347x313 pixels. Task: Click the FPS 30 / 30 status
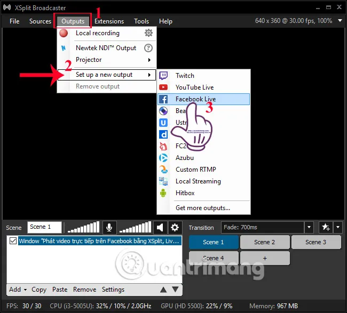[x=24, y=306]
